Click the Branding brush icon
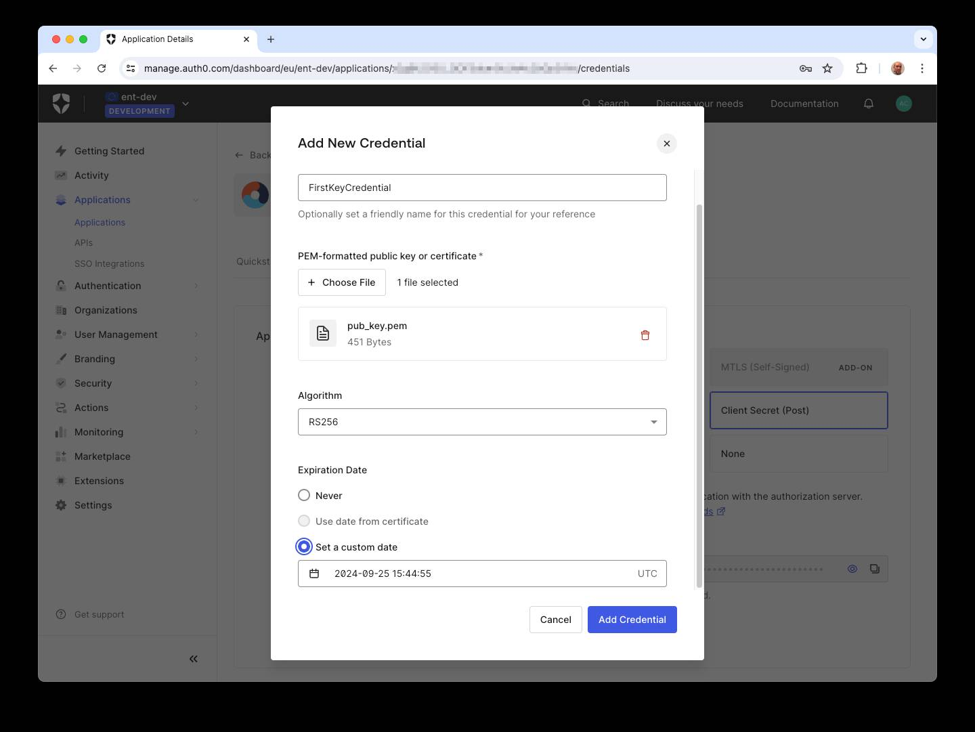 61,359
